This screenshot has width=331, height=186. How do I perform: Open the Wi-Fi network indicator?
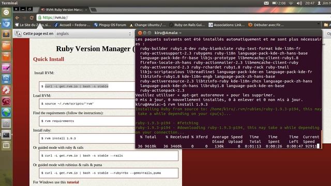(x=291, y=3)
